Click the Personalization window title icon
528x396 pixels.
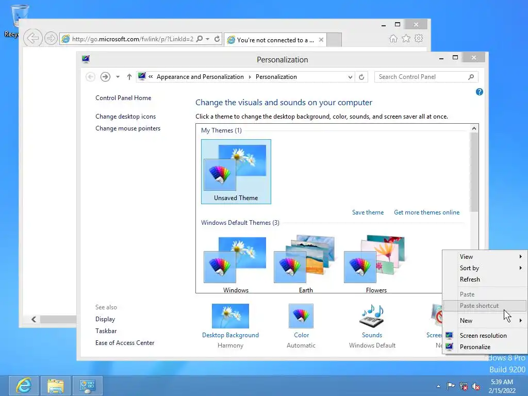pyautogui.click(x=86, y=59)
